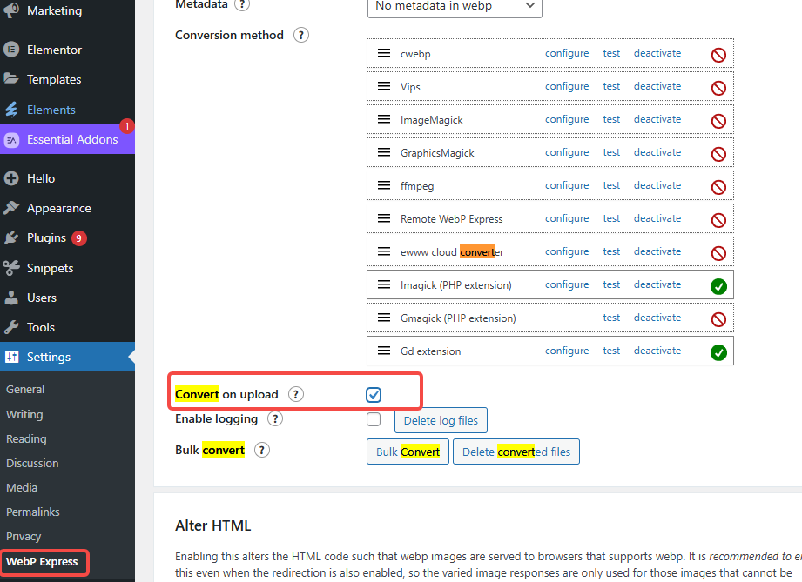This screenshot has height=582, width=802.
Task: Uncheck the Convert on upload checkbox
Action: pos(374,394)
